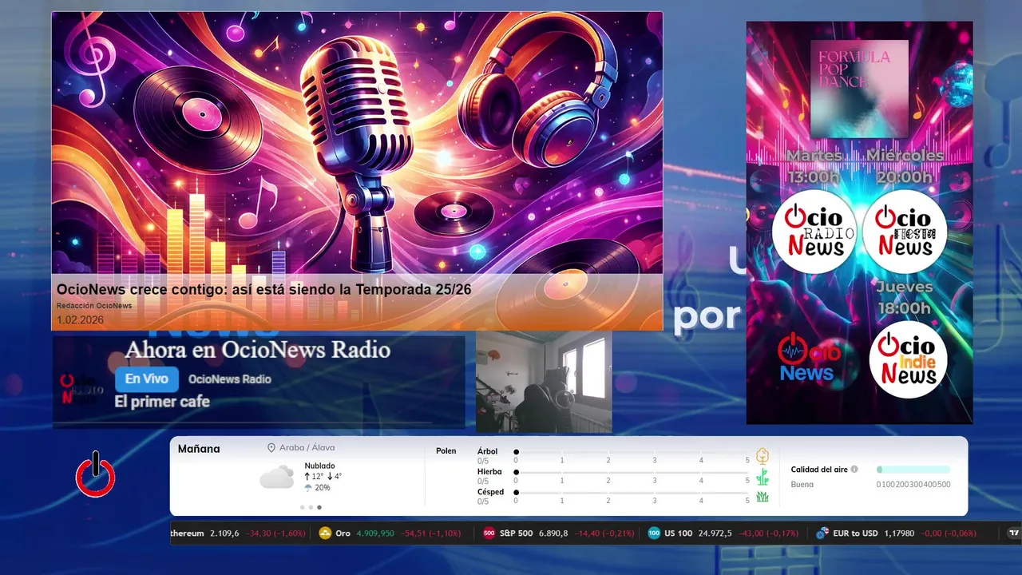Click the Hierba pollen level slider

[x=632, y=472]
